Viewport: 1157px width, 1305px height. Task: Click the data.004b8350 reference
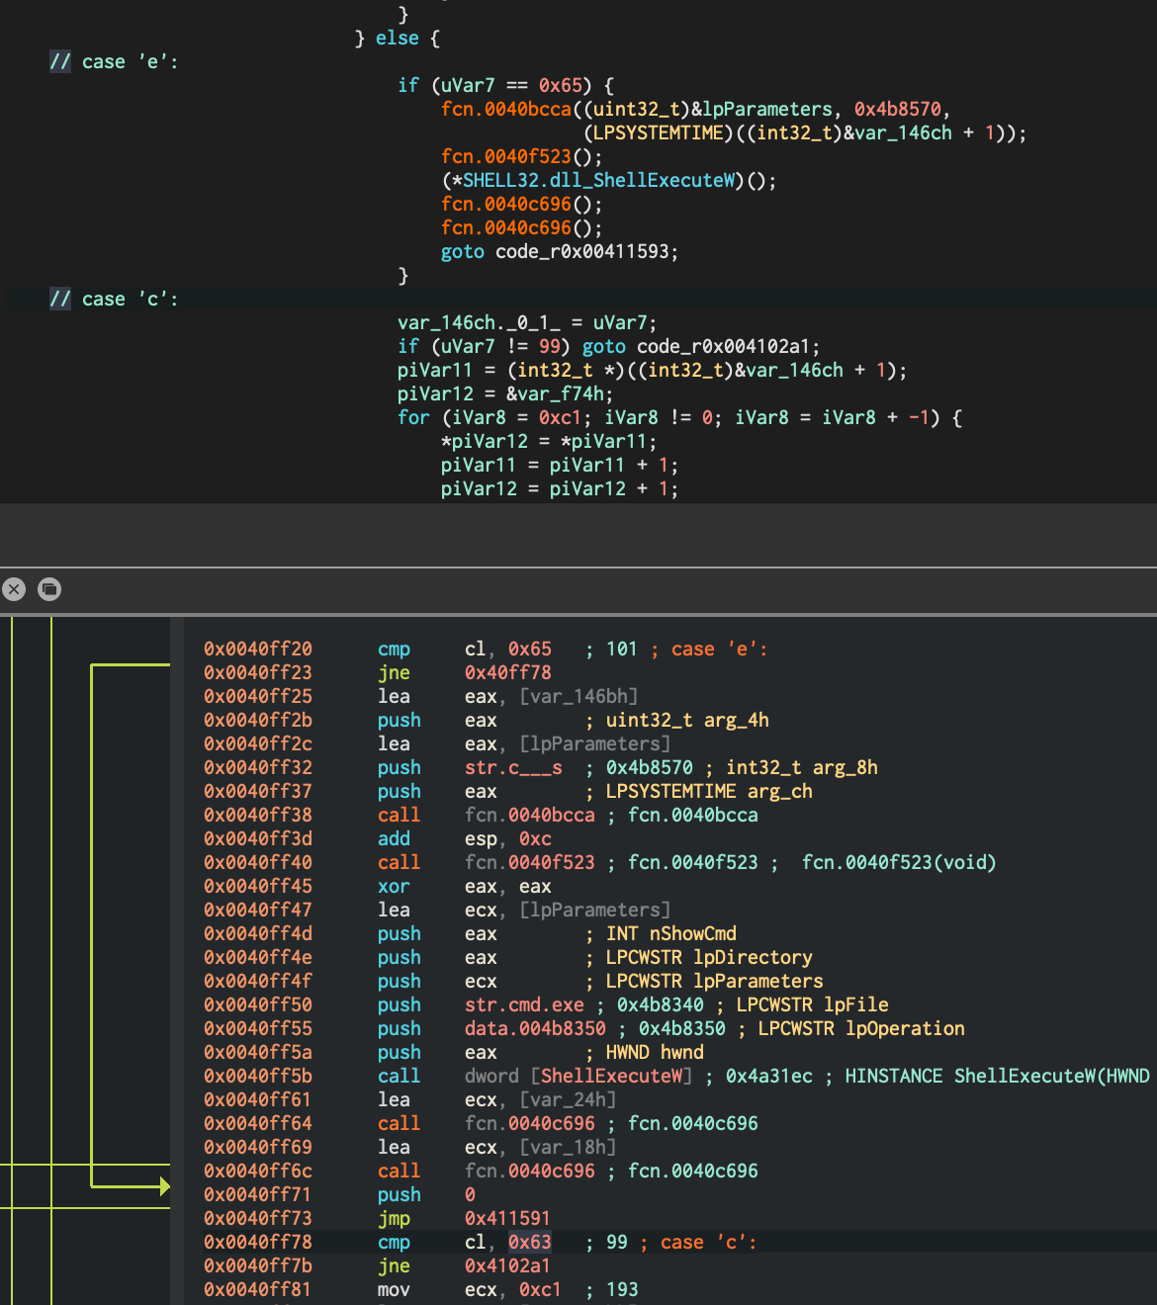tap(535, 1028)
